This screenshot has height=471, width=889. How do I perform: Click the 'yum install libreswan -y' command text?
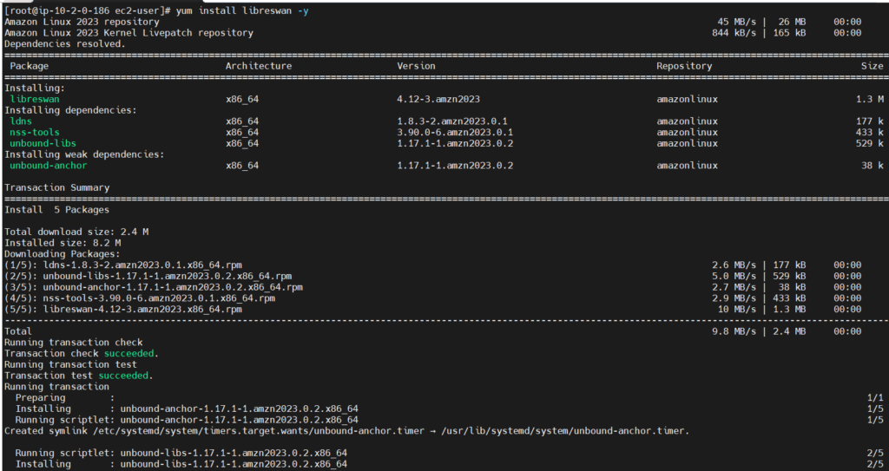pyautogui.click(x=242, y=10)
